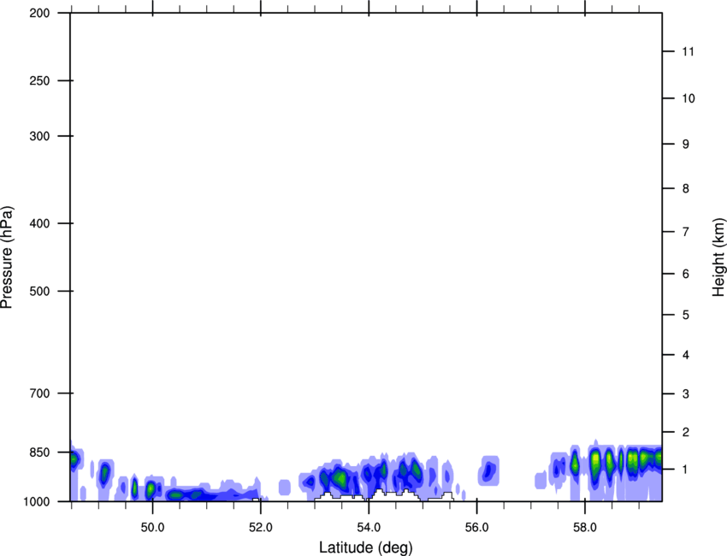Select the Latitude (deg) axis title
This screenshot has height=556, width=727.
pyautogui.click(x=366, y=547)
